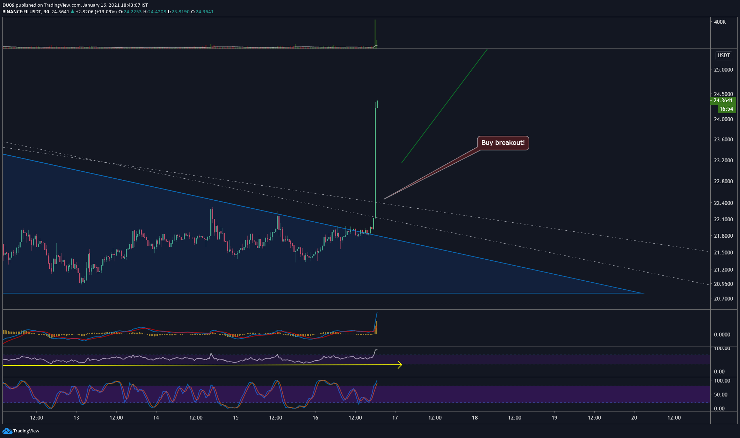Click the 25.0000 price axis label
Image resolution: width=740 pixels, height=438 pixels.
point(724,70)
